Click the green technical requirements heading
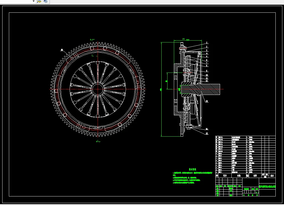The width and height of the screenshot is (284, 205). pyautogui.click(x=192, y=169)
